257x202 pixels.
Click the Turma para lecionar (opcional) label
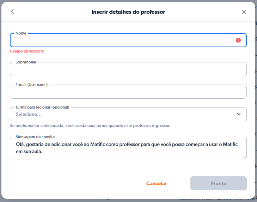pyautogui.click(x=42, y=107)
